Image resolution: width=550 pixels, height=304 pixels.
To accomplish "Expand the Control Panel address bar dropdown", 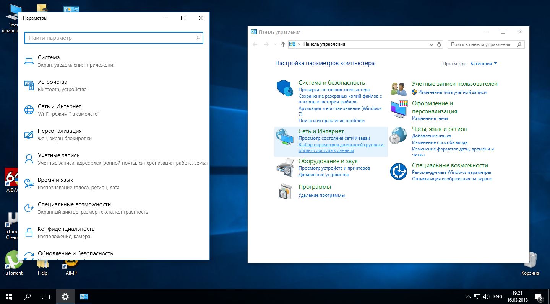I will [432, 44].
